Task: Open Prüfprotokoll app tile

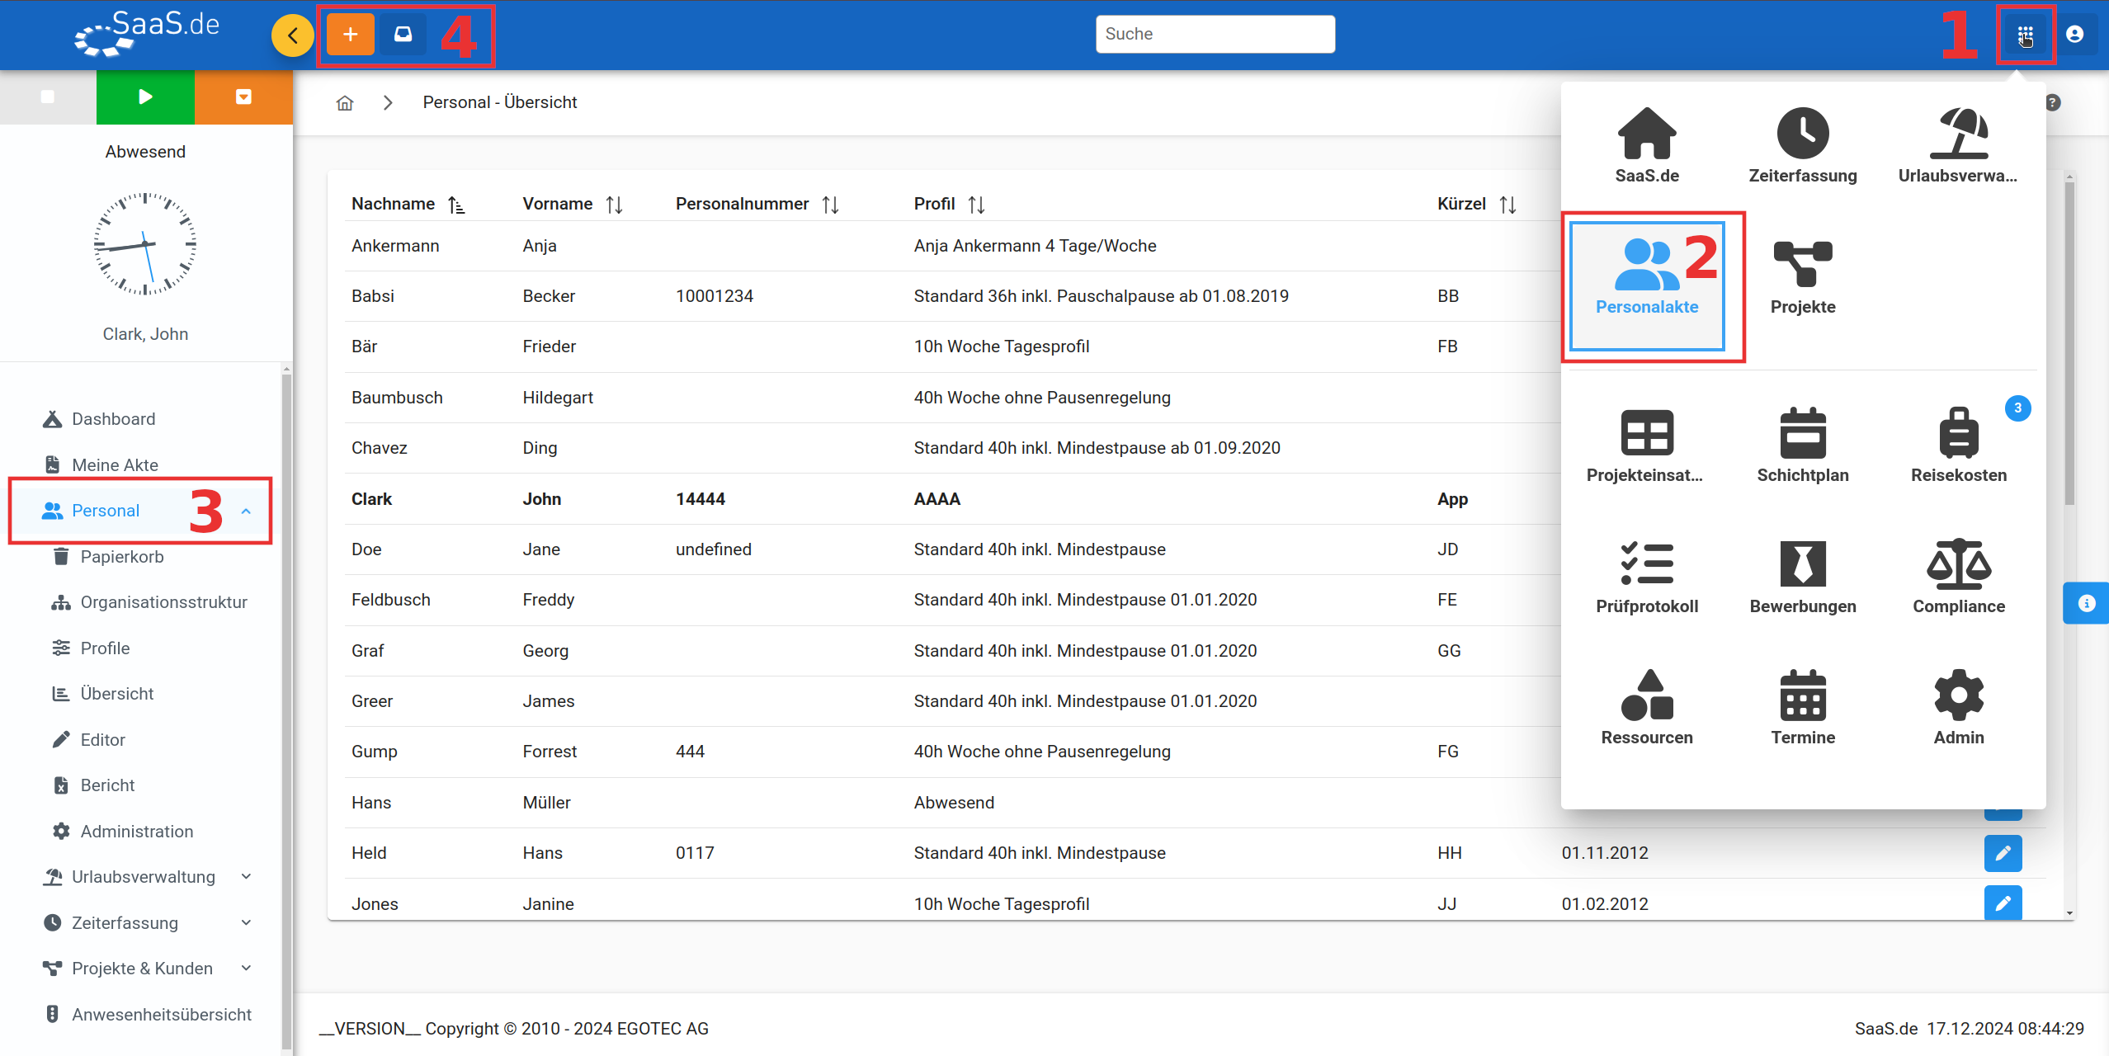Action: (x=1647, y=577)
